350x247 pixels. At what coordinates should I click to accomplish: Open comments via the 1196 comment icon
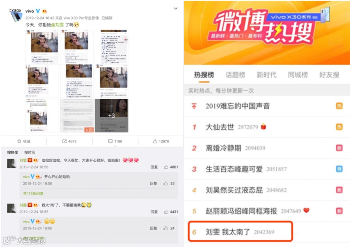(110, 141)
